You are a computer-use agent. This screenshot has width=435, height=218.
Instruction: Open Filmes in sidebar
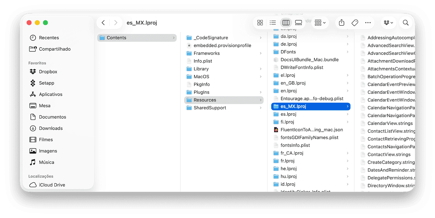41,140
